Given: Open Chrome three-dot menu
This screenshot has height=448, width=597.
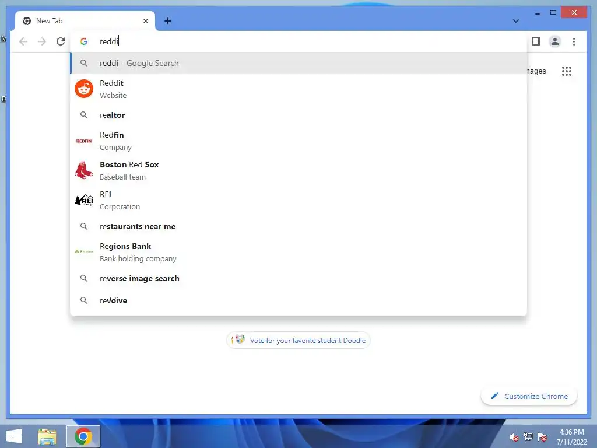Looking at the screenshot, I should click(x=574, y=41).
